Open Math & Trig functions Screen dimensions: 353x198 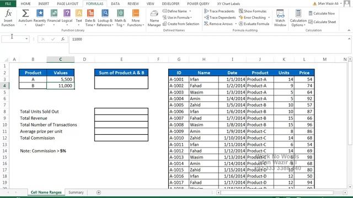120,18
